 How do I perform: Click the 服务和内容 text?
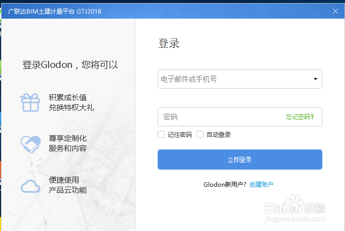click(67, 148)
